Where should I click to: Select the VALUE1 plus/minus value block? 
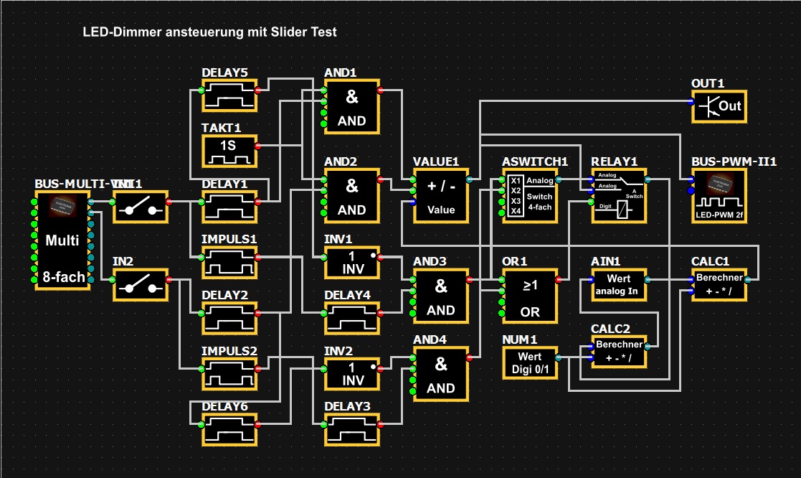pos(442,197)
